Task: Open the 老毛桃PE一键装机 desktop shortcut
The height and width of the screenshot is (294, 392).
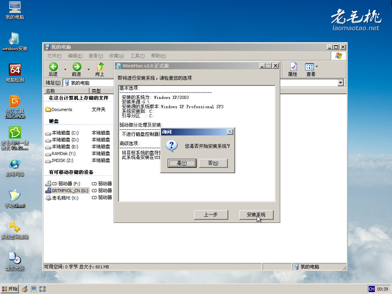Action: [15, 138]
